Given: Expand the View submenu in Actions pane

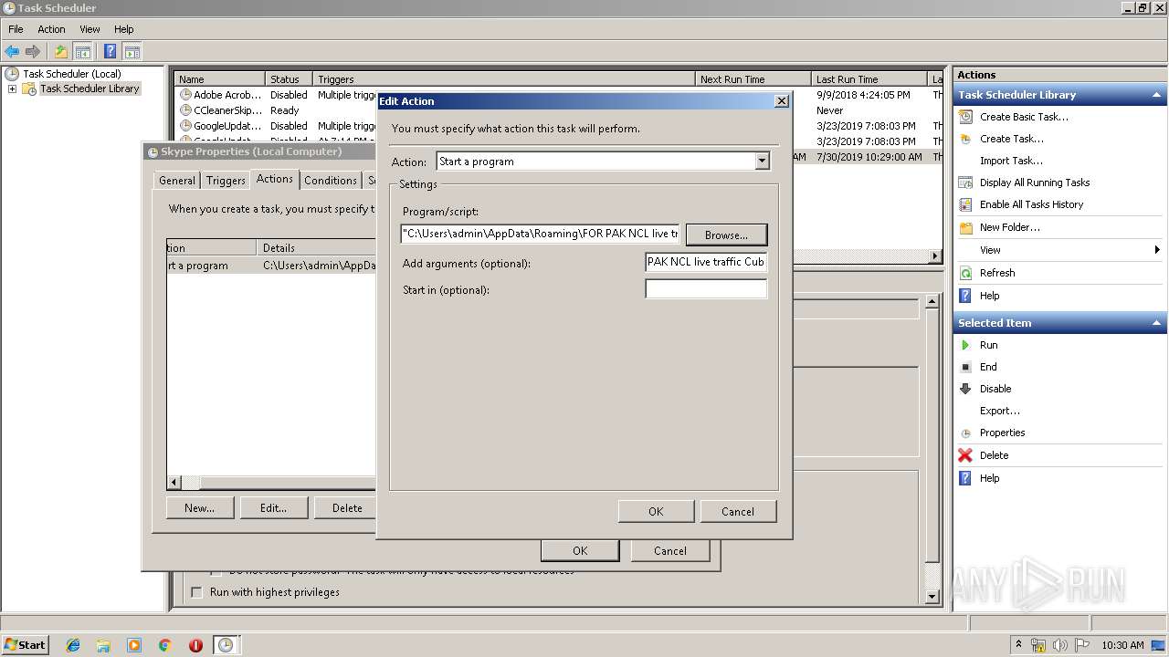Looking at the screenshot, I should point(1156,250).
